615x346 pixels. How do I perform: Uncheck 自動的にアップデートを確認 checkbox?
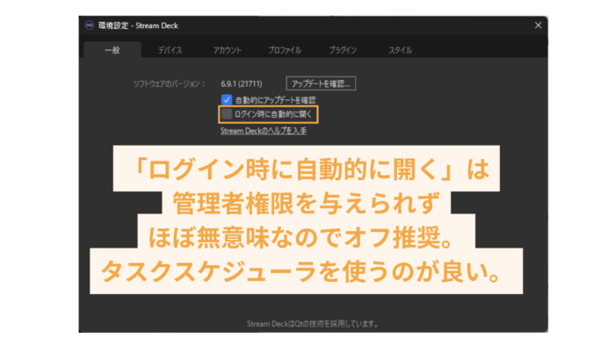point(227,99)
